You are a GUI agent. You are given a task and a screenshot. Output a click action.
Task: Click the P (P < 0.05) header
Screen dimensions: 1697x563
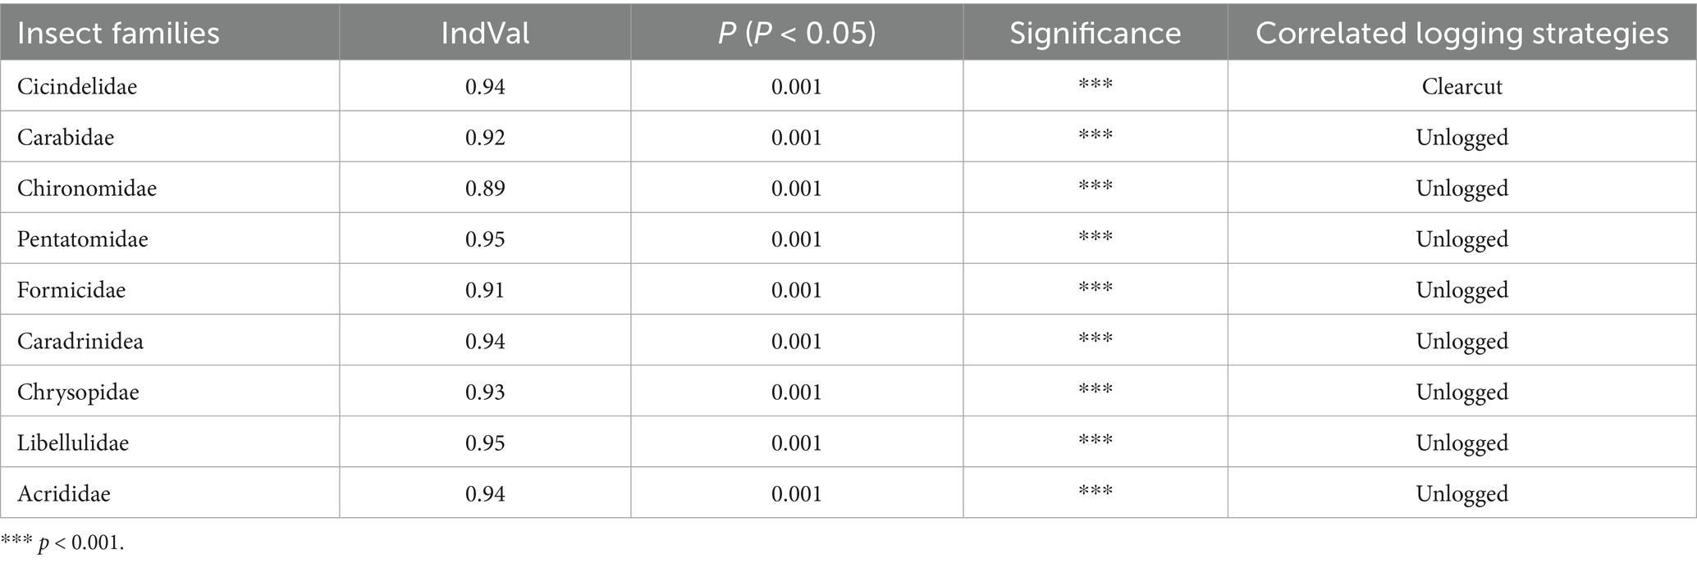pos(796,34)
